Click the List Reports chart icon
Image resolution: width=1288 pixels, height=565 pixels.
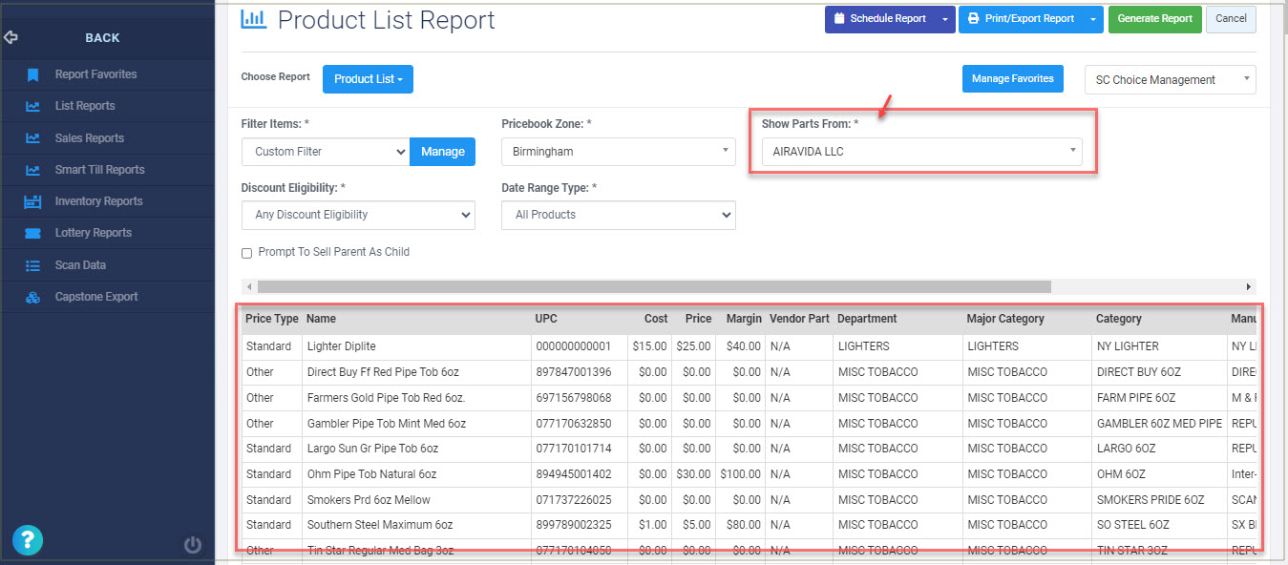pos(32,106)
